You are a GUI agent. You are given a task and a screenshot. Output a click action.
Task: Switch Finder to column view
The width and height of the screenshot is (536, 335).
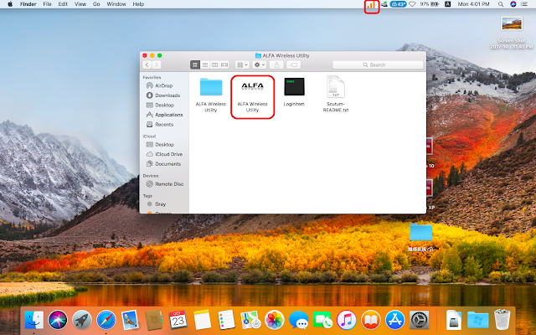pos(214,64)
